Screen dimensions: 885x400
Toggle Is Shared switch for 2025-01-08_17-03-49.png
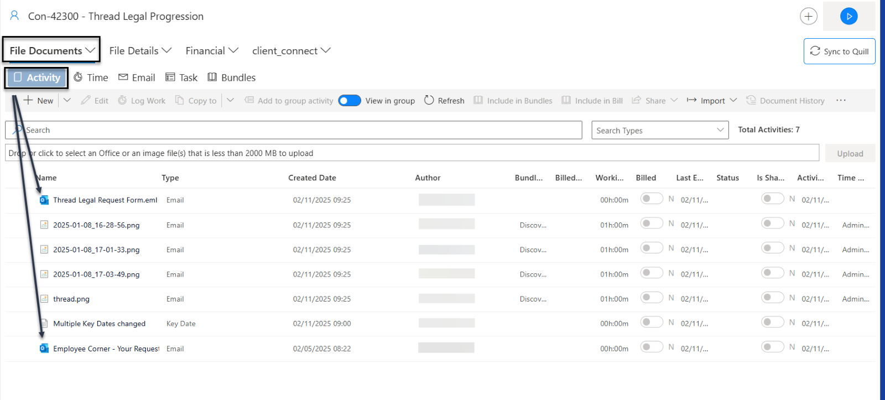coord(773,273)
